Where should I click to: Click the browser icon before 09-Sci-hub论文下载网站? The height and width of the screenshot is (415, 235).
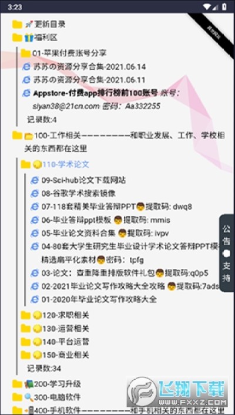(35, 180)
